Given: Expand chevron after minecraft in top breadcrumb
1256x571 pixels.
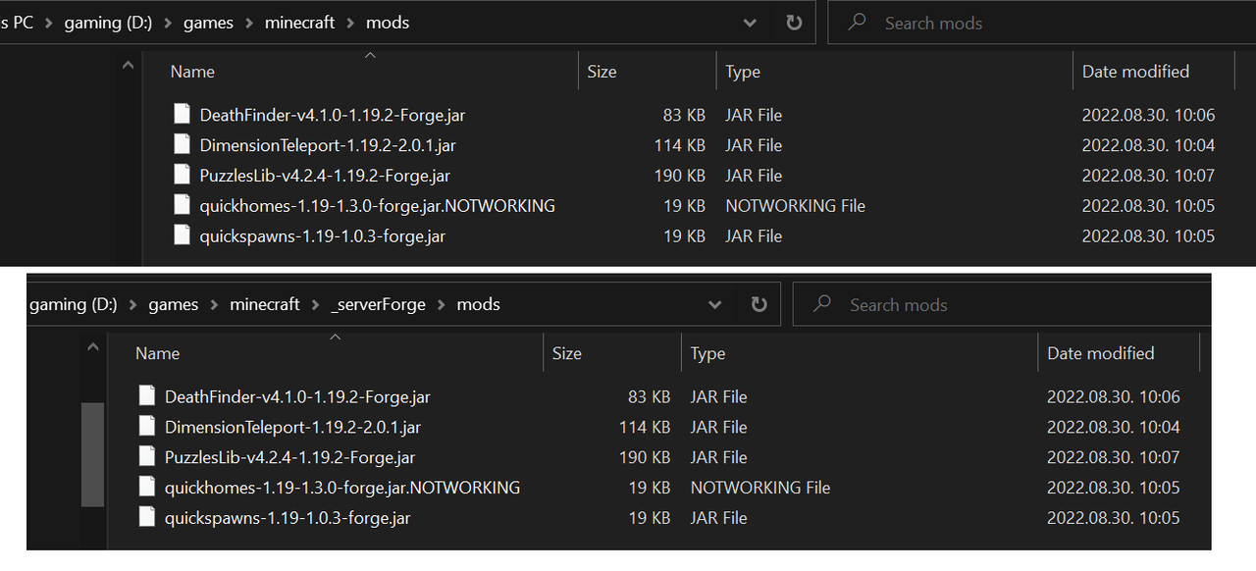Looking at the screenshot, I should tap(350, 23).
